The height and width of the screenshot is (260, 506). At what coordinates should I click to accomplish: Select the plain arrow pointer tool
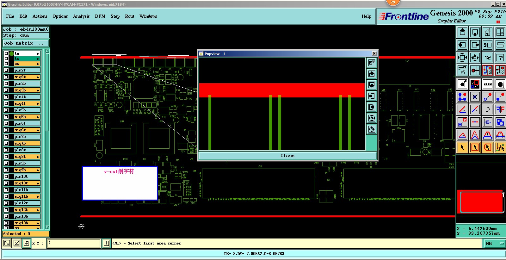coord(462,147)
